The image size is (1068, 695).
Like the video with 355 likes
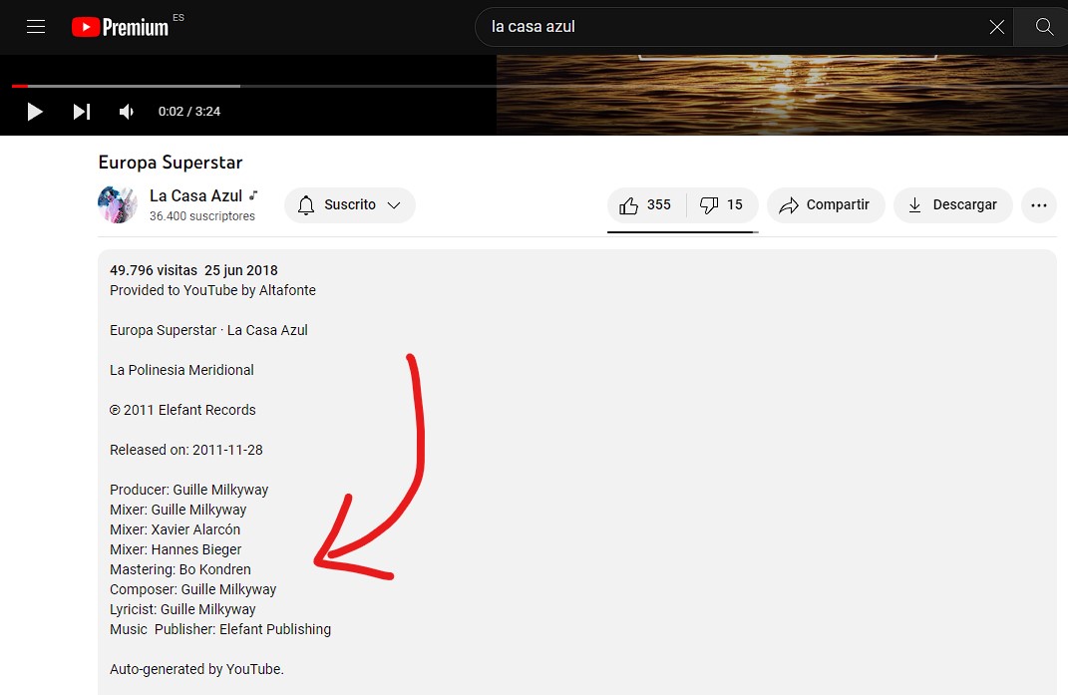(646, 205)
